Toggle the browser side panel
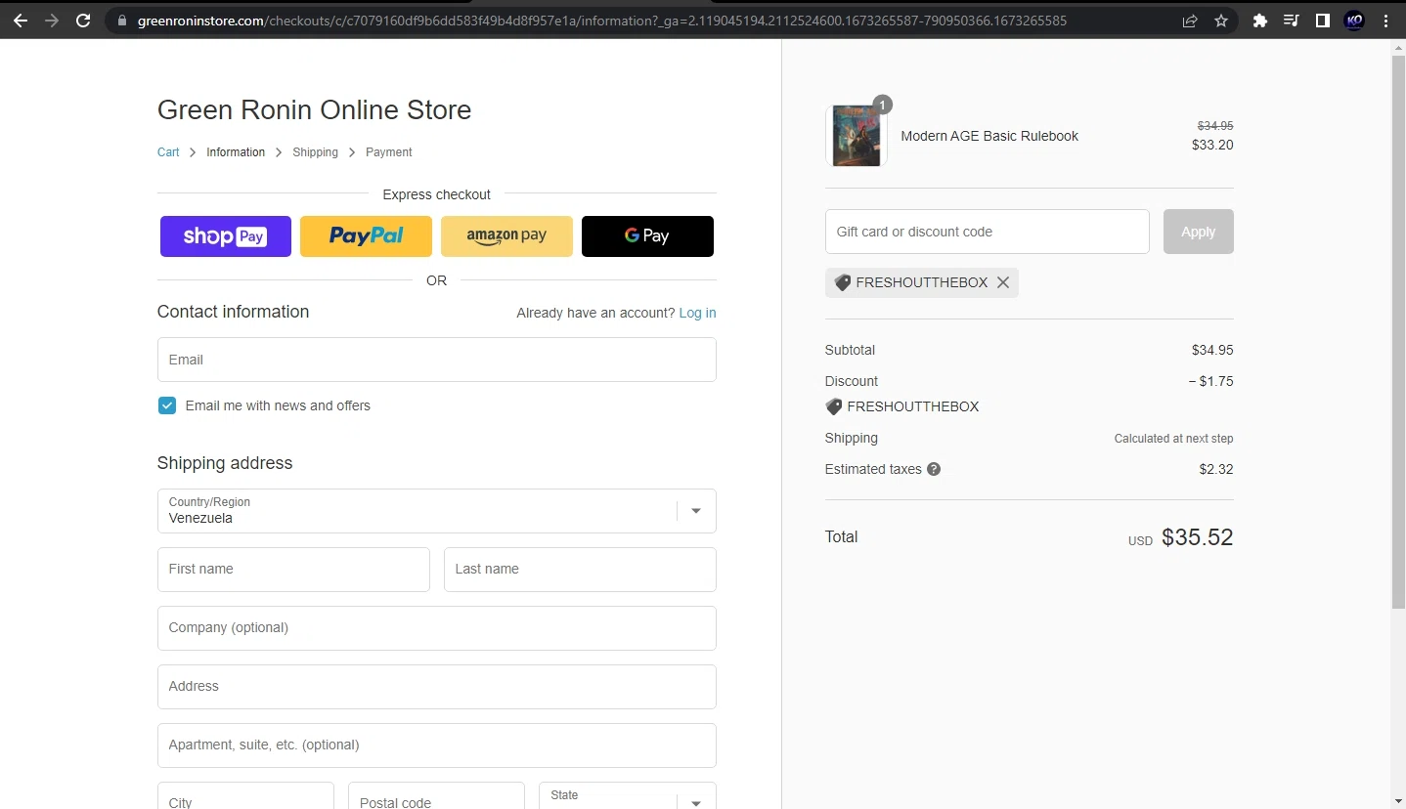This screenshot has height=809, width=1406. 1323,21
